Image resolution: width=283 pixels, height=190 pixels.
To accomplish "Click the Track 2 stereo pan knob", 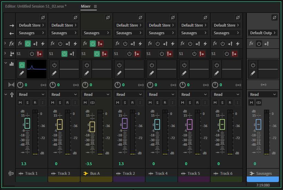I will pyautogui.click(x=117, y=85).
